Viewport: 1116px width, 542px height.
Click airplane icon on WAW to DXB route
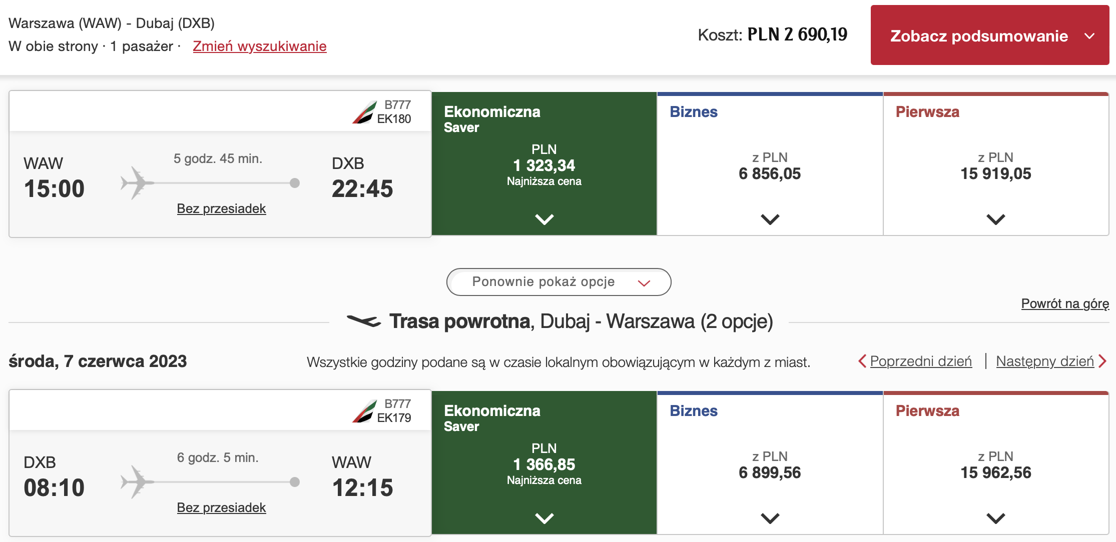click(x=136, y=183)
